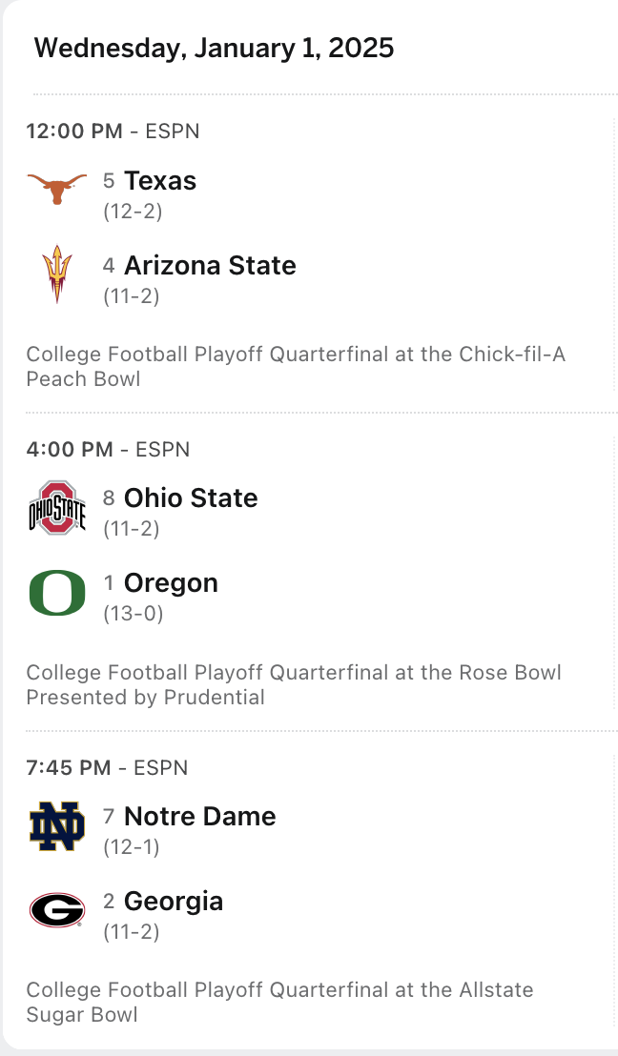The height and width of the screenshot is (1056, 618).
Task: Click the Arizona State pitchfork logo
Action: 56,274
